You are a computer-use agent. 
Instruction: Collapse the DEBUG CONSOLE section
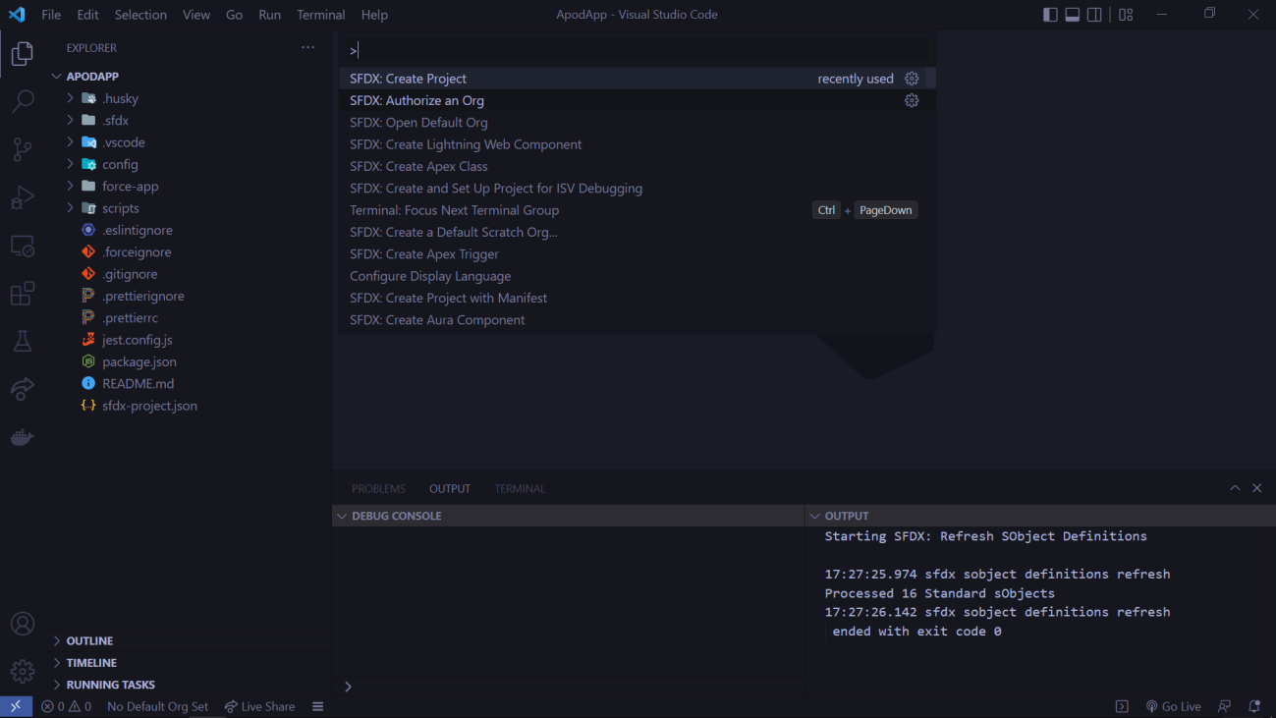point(342,515)
